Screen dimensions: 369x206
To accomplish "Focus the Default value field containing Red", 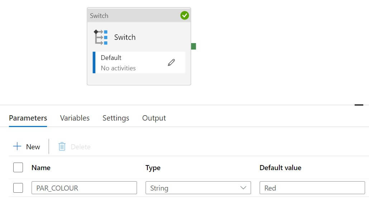I will [x=312, y=188].
